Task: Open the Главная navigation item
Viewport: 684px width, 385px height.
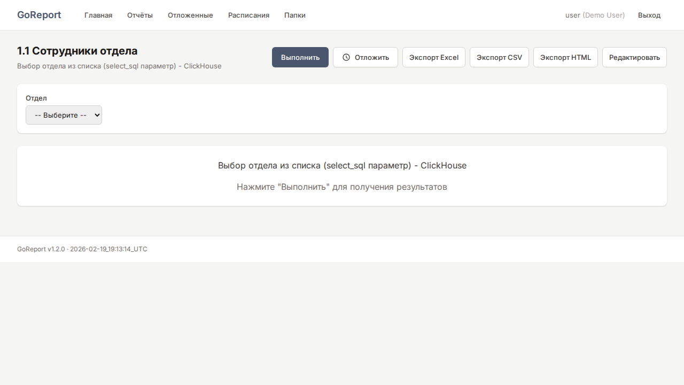Action: (x=98, y=15)
